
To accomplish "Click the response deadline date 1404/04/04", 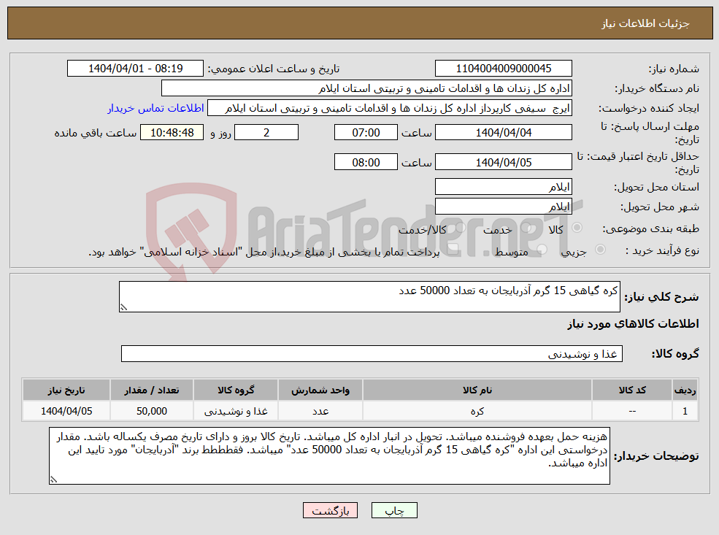I will click(504, 133).
